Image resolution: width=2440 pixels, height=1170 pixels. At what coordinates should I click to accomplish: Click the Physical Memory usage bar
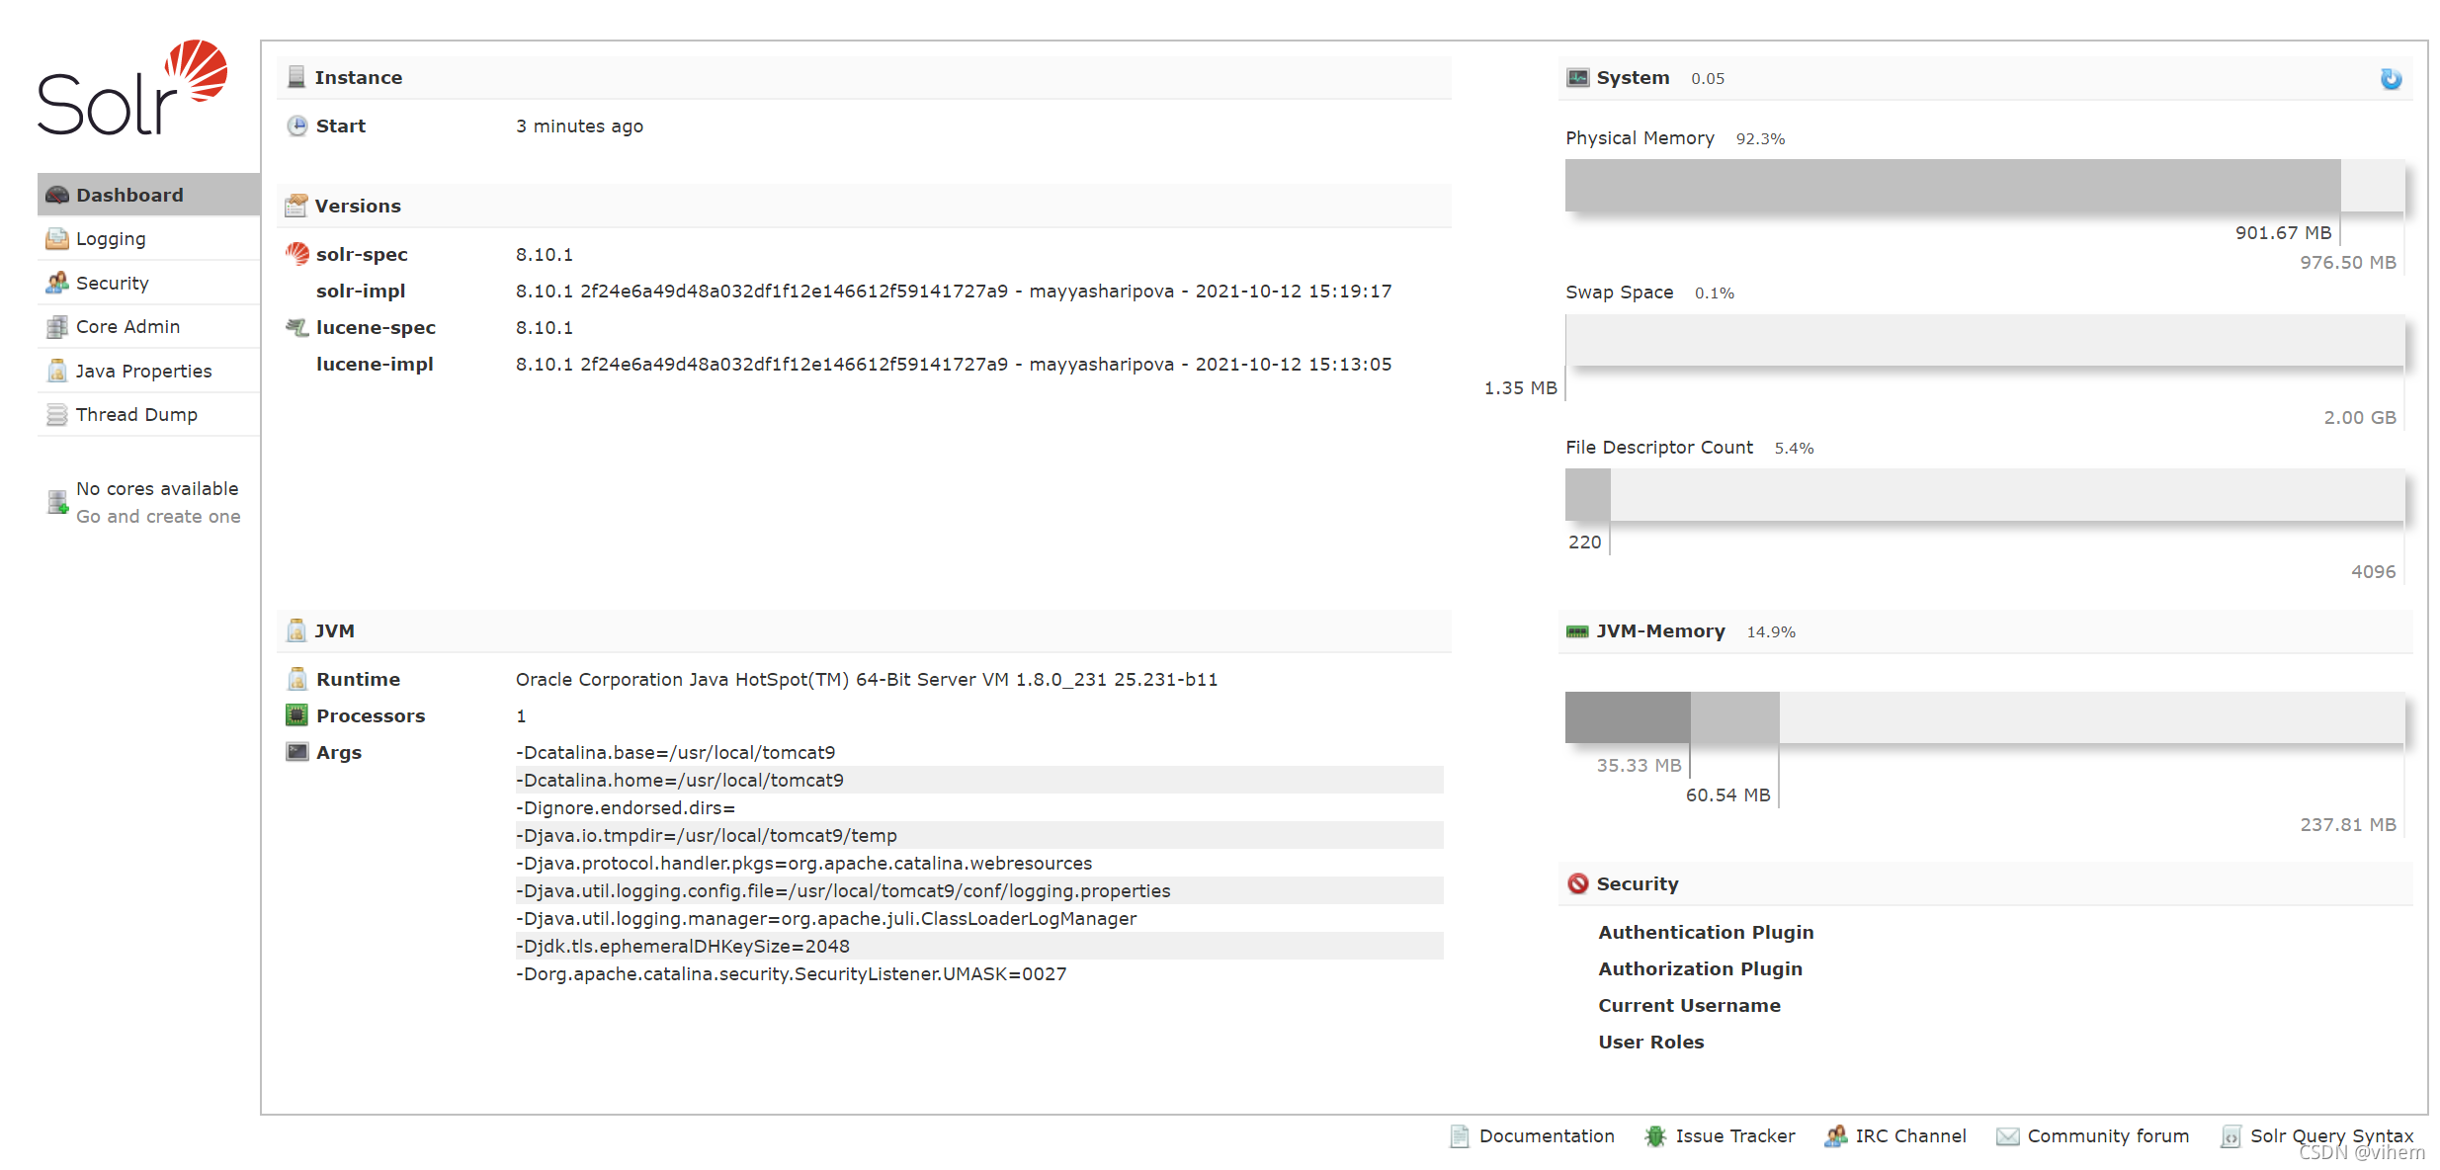tap(1984, 186)
